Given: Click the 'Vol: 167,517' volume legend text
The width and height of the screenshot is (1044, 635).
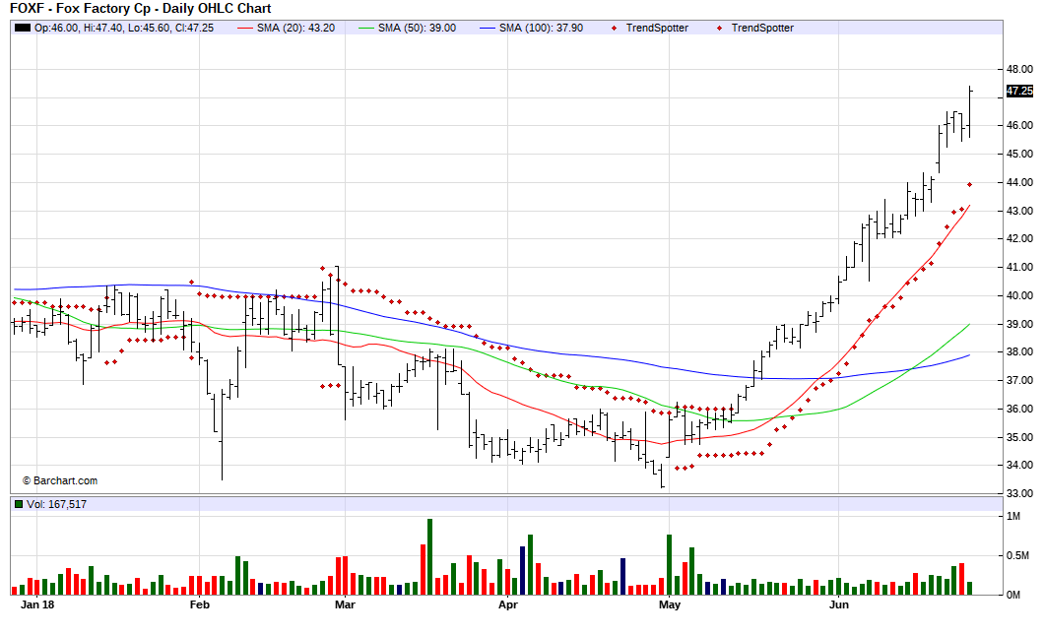Looking at the screenshot, I should [56, 504].
